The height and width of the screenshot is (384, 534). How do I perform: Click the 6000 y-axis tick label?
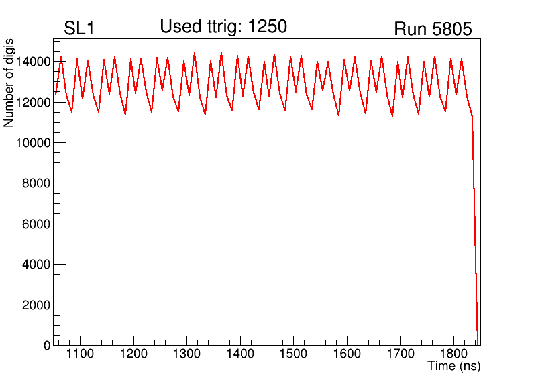[37, 224]
